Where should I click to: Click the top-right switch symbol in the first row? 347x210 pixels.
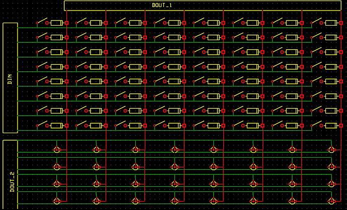[x=316, y=21]
